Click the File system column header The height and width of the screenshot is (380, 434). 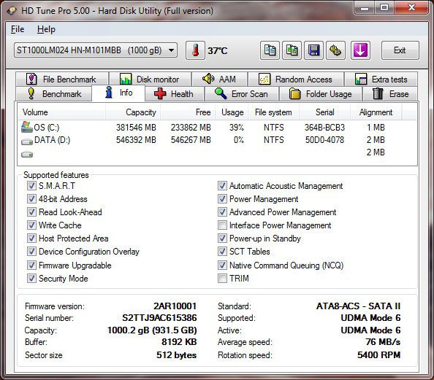[273, 112]
